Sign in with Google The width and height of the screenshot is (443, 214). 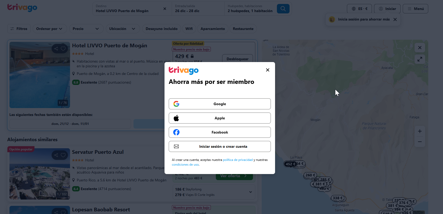pos(220,104)
